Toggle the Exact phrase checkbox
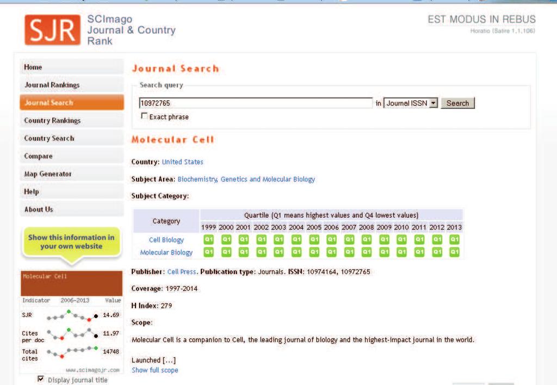Screen dimensions: 557x385 144,116
